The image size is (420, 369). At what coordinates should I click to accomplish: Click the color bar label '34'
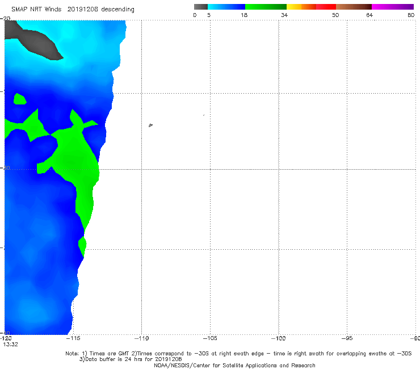284,15
